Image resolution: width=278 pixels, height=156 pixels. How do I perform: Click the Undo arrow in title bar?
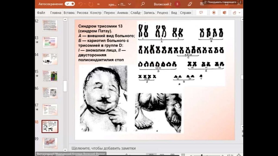pyautogui.click(x=80, y=4)
